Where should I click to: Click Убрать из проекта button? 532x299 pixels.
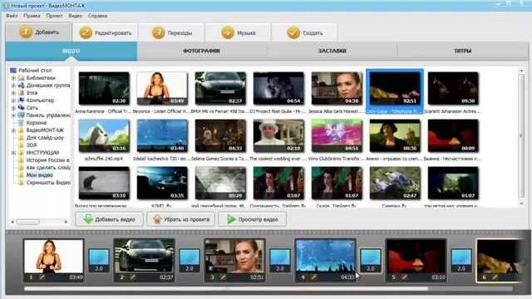coord(181,219)
